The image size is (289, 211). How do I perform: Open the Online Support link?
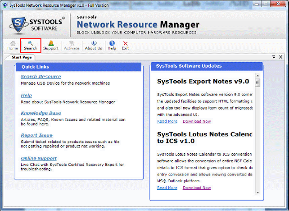[39, 158]
